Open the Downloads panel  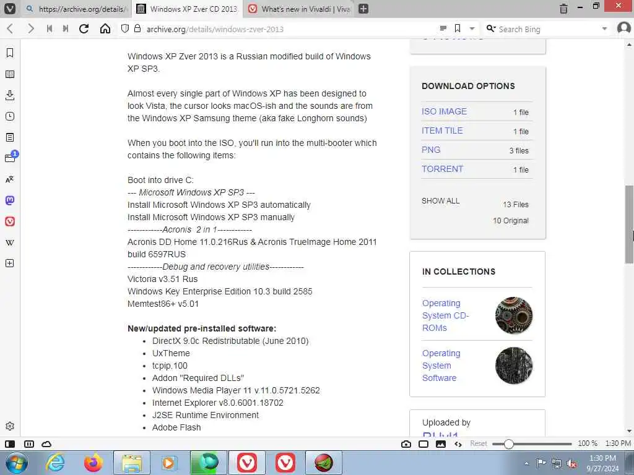10,95
